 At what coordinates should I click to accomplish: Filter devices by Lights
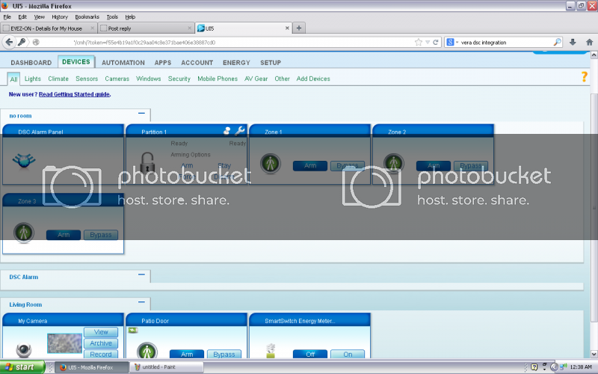tap(32, 79)
